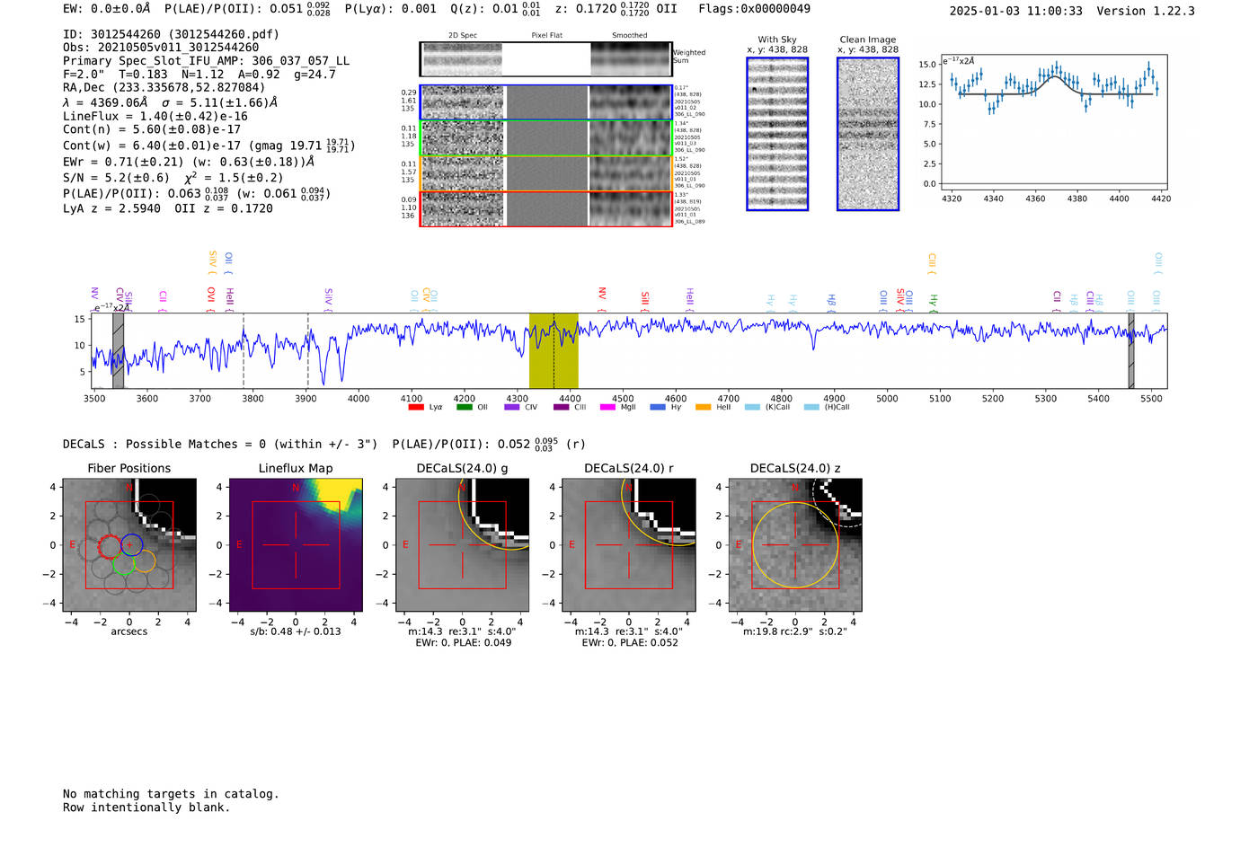Click the red Lyα legend swatch

[x=416, y=408]
